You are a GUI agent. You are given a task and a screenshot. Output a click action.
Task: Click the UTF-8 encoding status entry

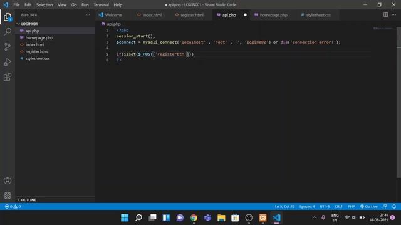[325, 206]
